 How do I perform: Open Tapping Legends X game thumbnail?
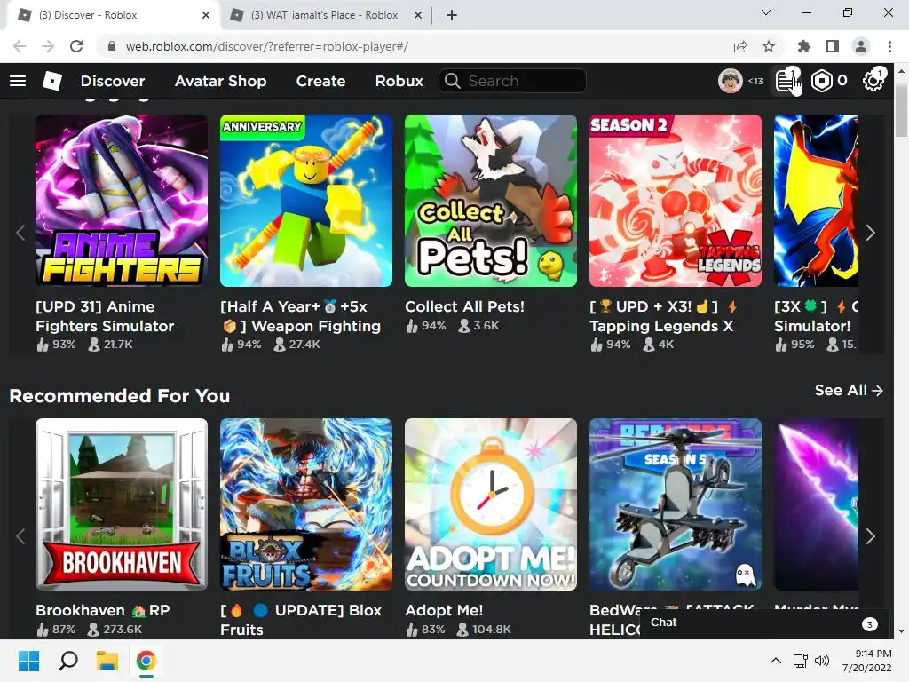point(676,200)
